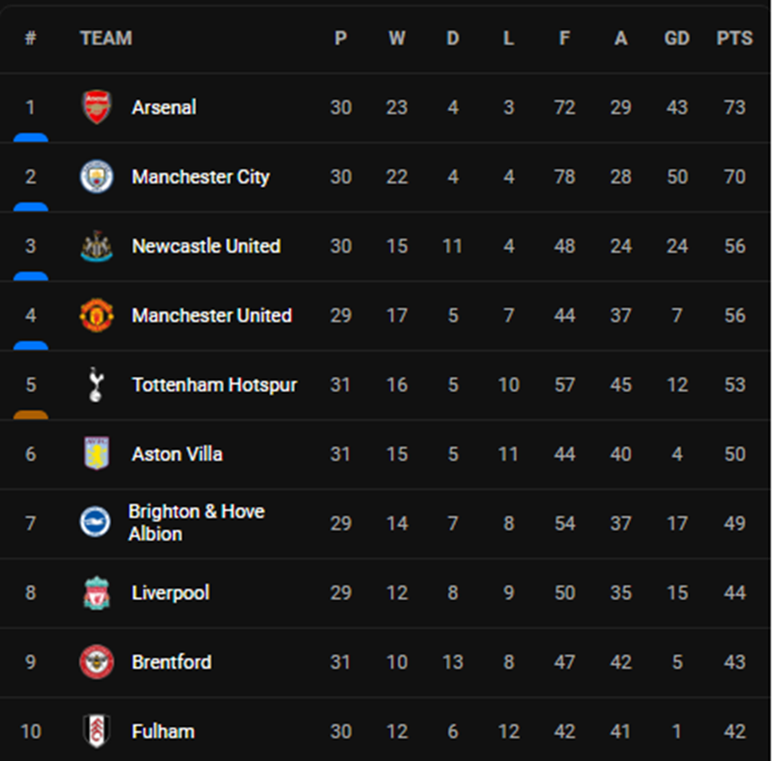Click the orange marker under position 5
The image size is (773, 761).
click(x=31, y=415)
